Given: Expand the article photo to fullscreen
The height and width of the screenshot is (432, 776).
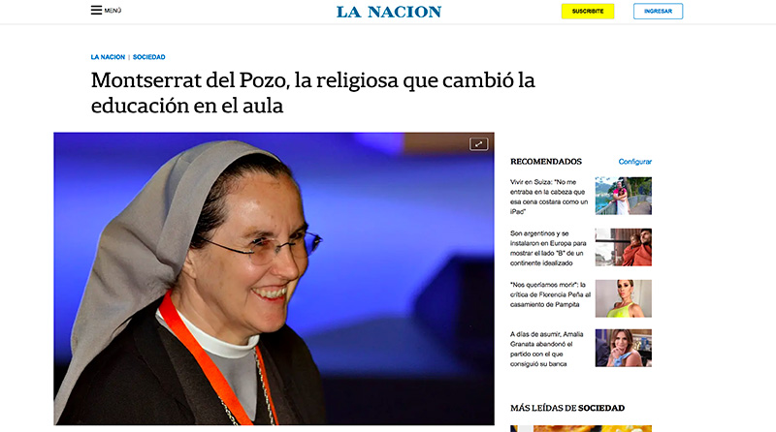Looking at the screenshot, I should point(478,143).
